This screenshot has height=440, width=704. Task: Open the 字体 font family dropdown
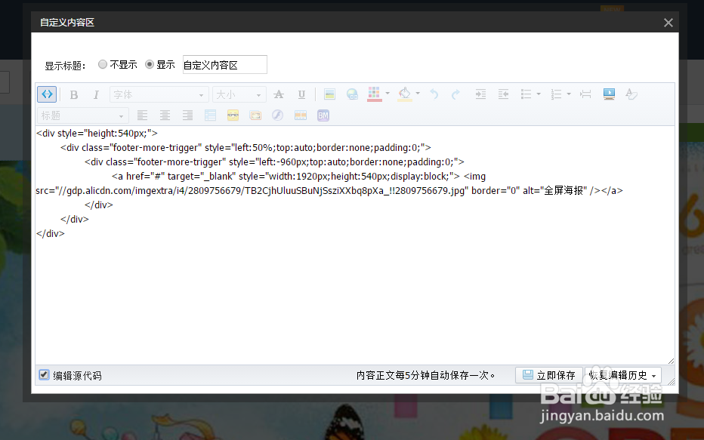(159, 94)
